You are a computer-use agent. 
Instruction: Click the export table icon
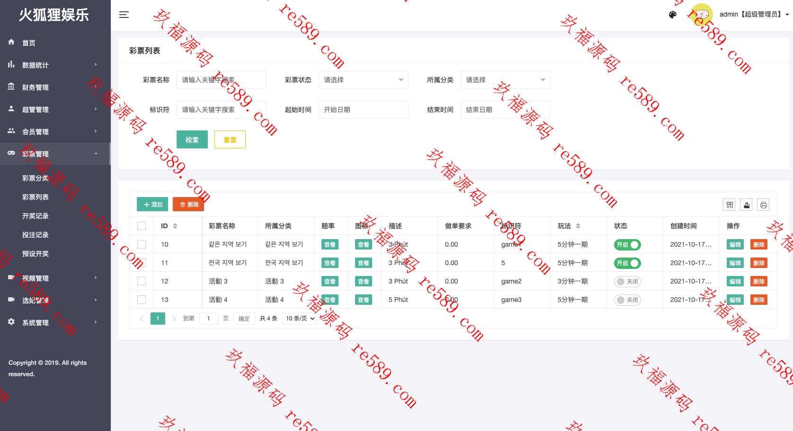click(746, 205)
